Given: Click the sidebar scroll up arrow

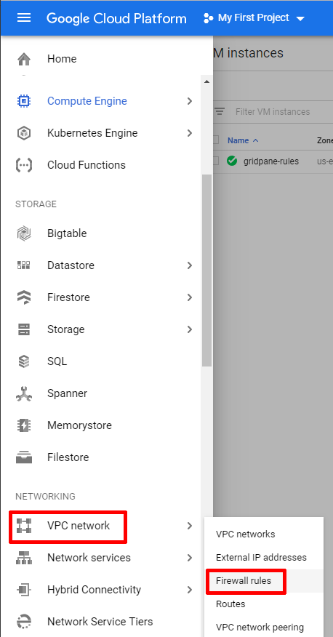Looking at the screenshot, I should coord(206,82).
